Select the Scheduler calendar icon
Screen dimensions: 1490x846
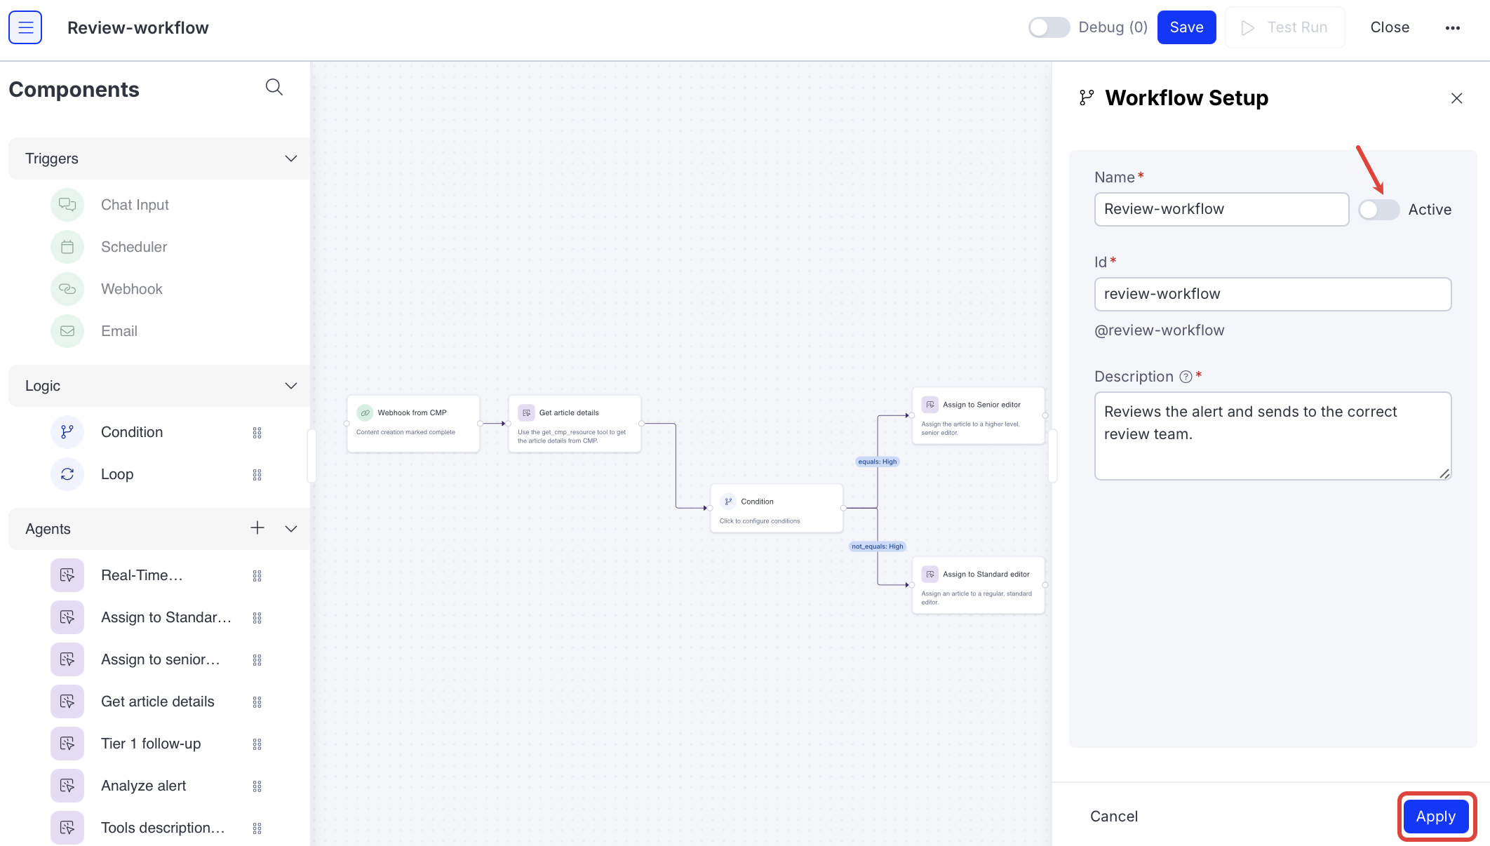[x=67, y=247]
